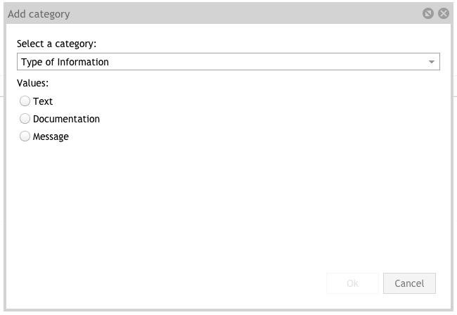Close the Add category dialog
Image resolution: width=457 pixels, height=315 pixels.
coord(444,13)
